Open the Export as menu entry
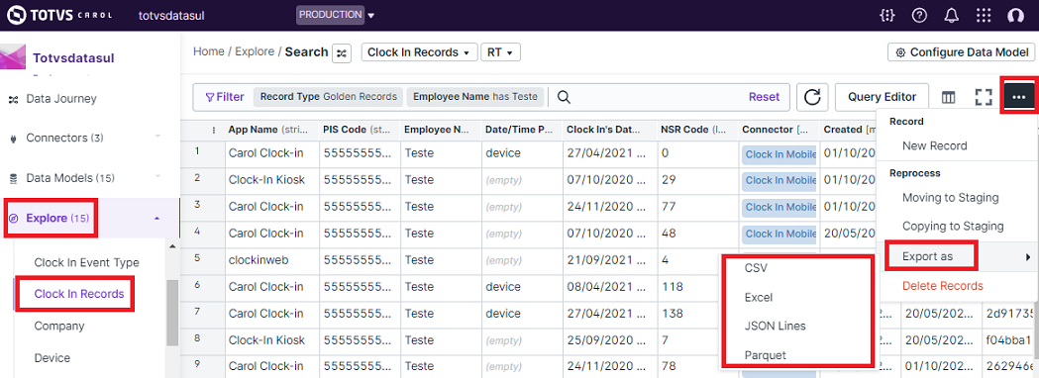Screen dimensions: 1039x378 [x=958, y=256]
